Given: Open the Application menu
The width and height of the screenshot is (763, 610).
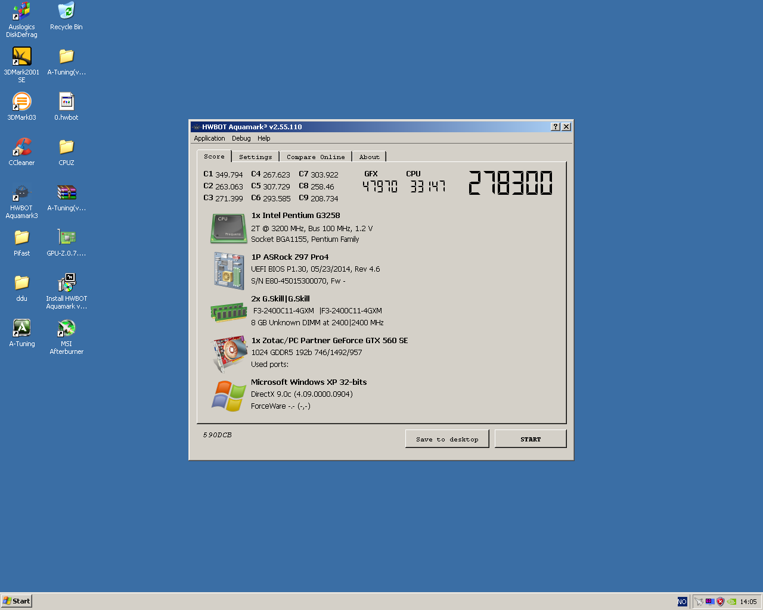Looking at the screenshot, I should point(209,138).
